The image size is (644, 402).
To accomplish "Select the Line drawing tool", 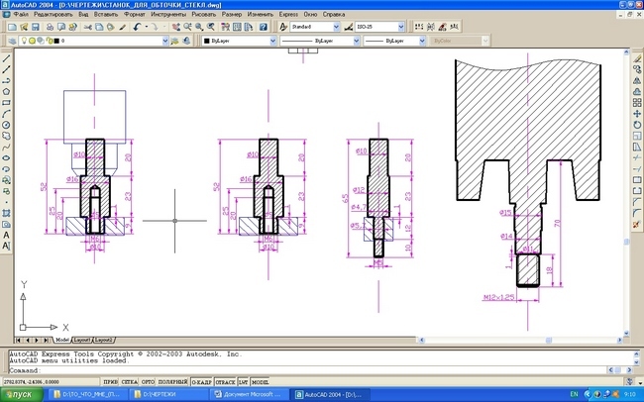I will coord(6,58).
